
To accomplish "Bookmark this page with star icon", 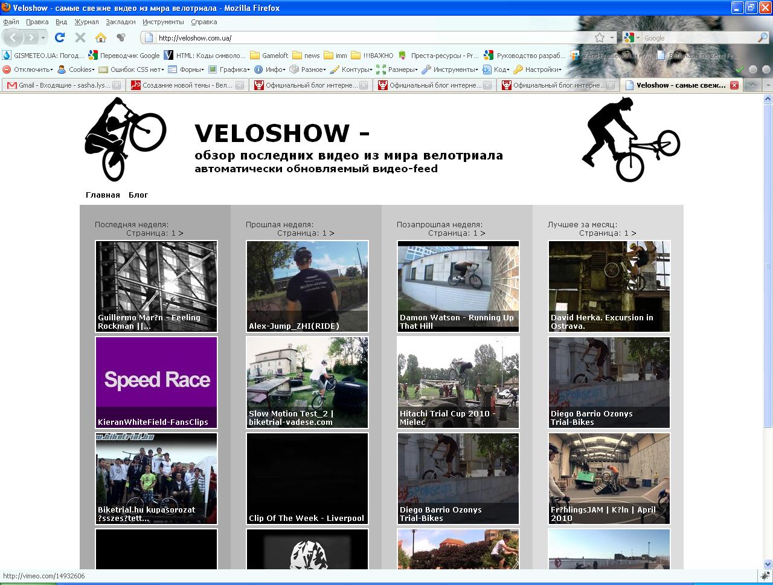I will (599, 37).
